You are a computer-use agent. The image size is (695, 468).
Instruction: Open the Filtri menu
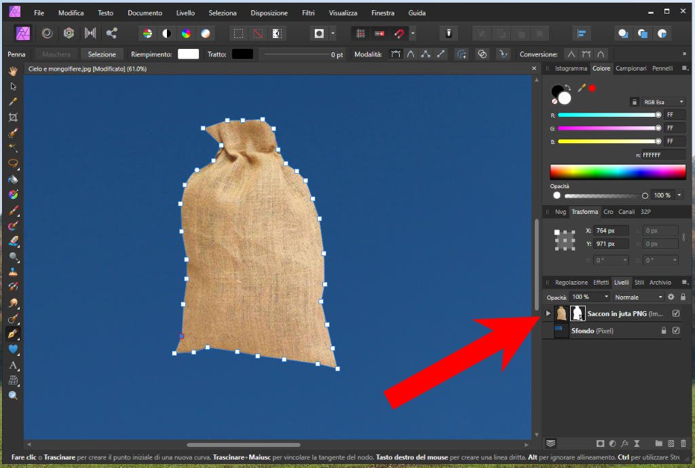pos(308,13)
